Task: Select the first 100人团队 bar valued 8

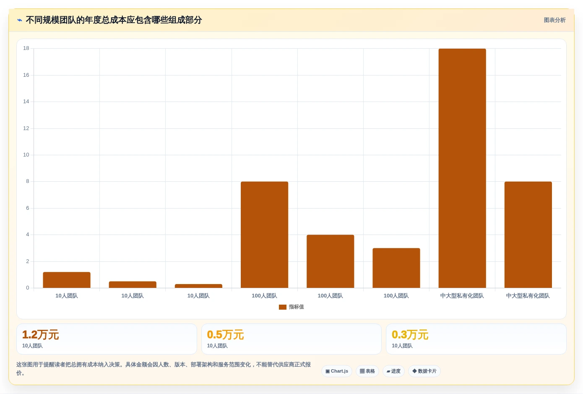Action: 265,235
